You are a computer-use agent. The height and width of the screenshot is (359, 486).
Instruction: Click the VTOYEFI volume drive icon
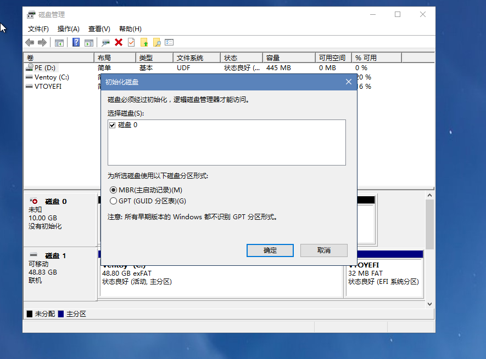tap(29, 87)
